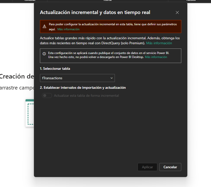Click the Insertar ribbon group label

(x=108, y=0)
